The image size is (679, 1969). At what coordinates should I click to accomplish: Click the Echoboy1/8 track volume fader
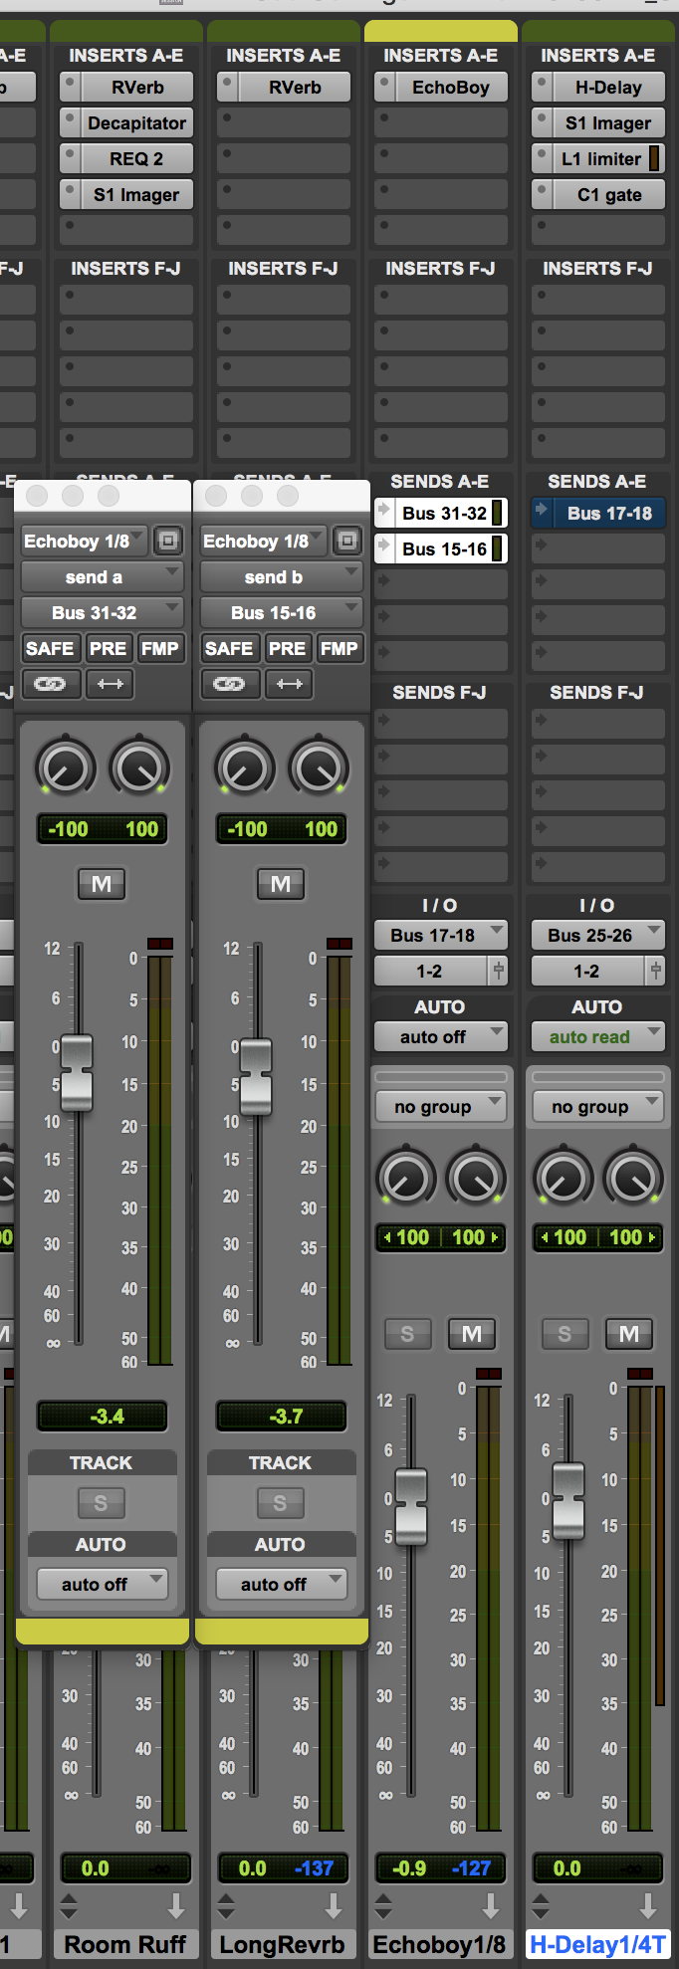[x=411, y=1505]
